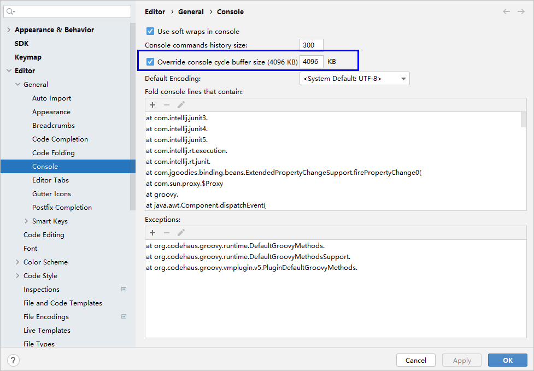Expand the Smart Keys tree node
The width and height of the screenshot is (534, 371).
[x=26, y=221]
